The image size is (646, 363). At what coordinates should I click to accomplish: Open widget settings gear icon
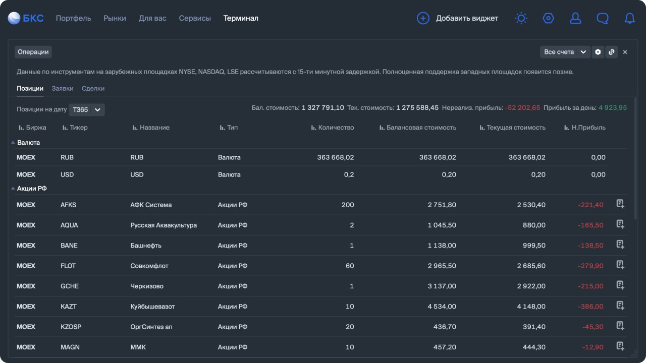click(x=598, y=52)
